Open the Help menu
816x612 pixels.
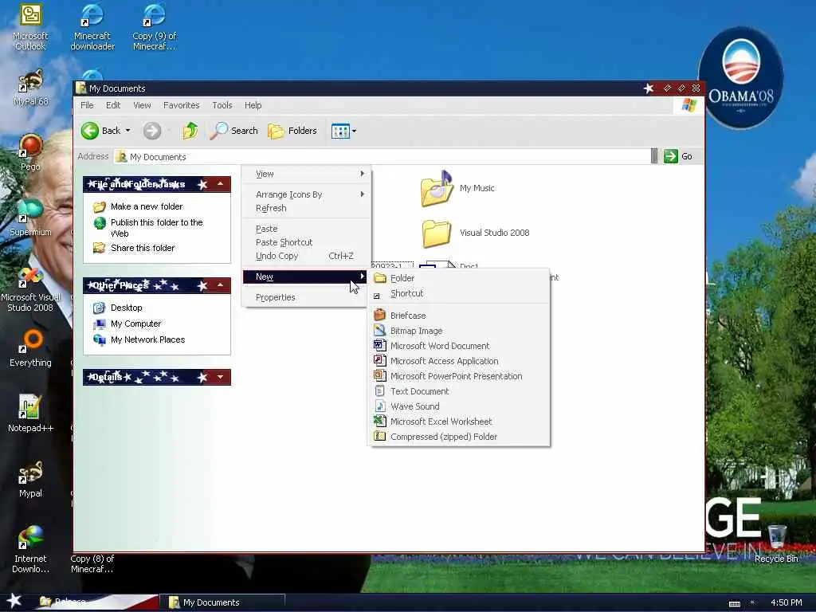pyautogui.click(x=253, y=105)
